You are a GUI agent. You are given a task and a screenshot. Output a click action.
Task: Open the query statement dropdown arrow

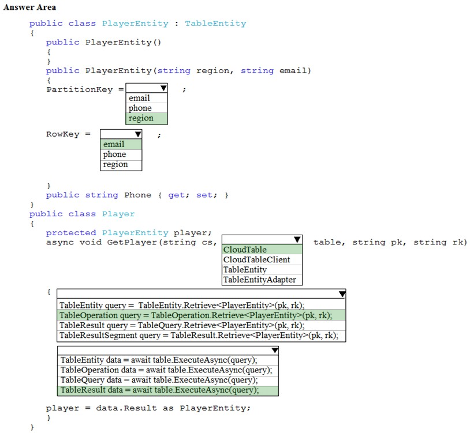pos(342,294)
